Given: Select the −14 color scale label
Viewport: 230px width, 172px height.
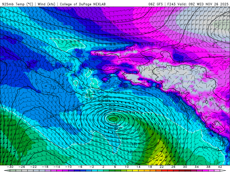Looking at the screenshot, I should tap(57, 167).
